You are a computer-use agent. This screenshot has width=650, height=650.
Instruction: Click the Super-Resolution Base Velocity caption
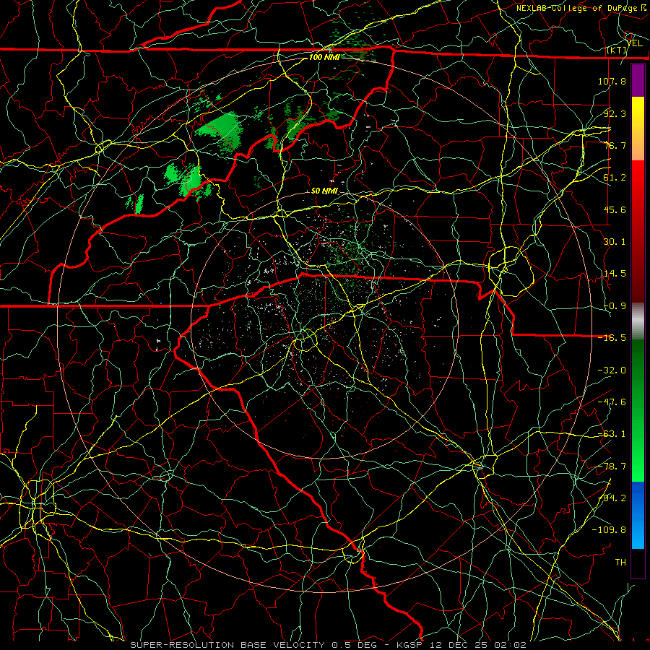coord(329,645)
